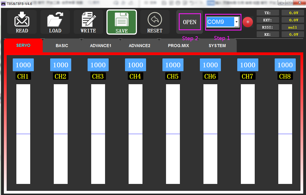The height and width of the screenshot is (195, 306).
Task: Click the CH5 value box showing 1000
Action: pyautogui.click(x=173, y=65)
